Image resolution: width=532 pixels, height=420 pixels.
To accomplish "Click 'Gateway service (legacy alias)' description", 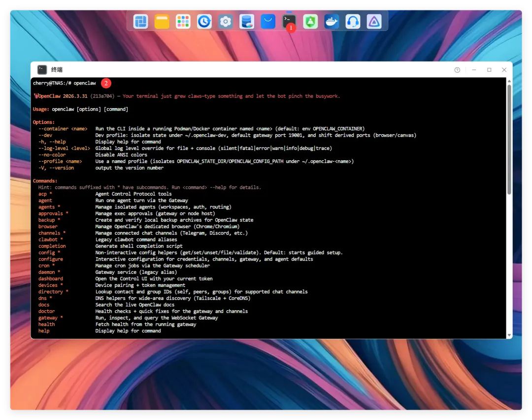I will pos(136,272).
